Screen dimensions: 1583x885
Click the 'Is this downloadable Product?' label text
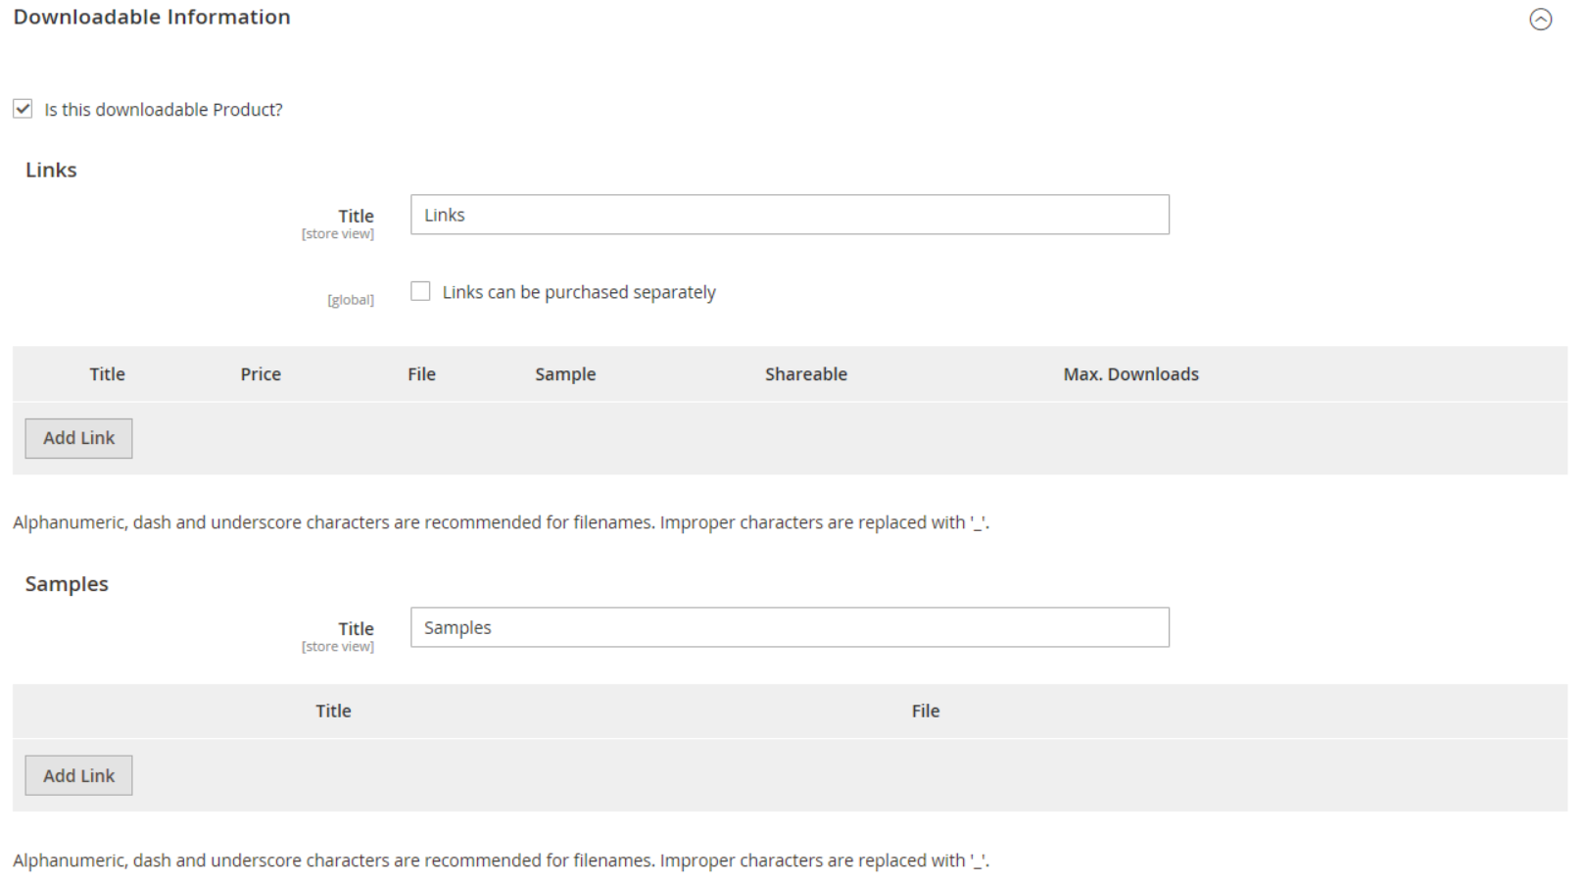[163, 110]
